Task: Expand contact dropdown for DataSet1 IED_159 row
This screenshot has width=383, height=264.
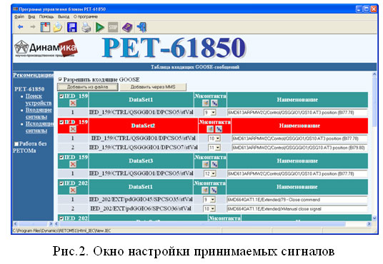Action: coord(210,113)
